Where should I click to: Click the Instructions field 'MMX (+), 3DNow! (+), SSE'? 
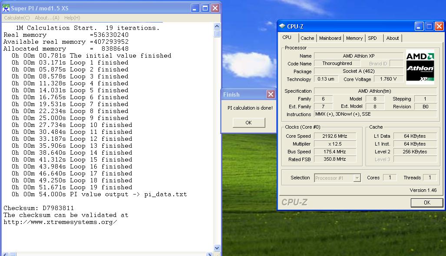click(x=376, y=114)
